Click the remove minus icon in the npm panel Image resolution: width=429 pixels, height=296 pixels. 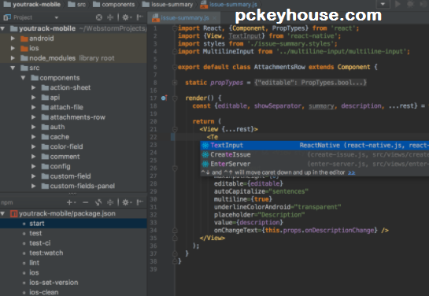[x=85, y=202]
